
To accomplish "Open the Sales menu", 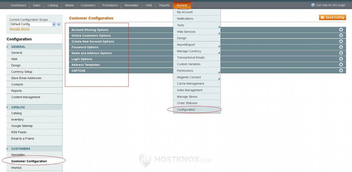I will (37, 5).
